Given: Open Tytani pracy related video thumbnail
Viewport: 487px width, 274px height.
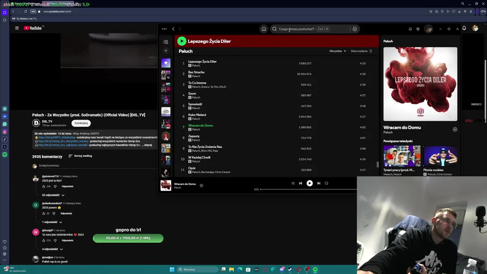Looking at the screenshot, I should pos(402,156).
